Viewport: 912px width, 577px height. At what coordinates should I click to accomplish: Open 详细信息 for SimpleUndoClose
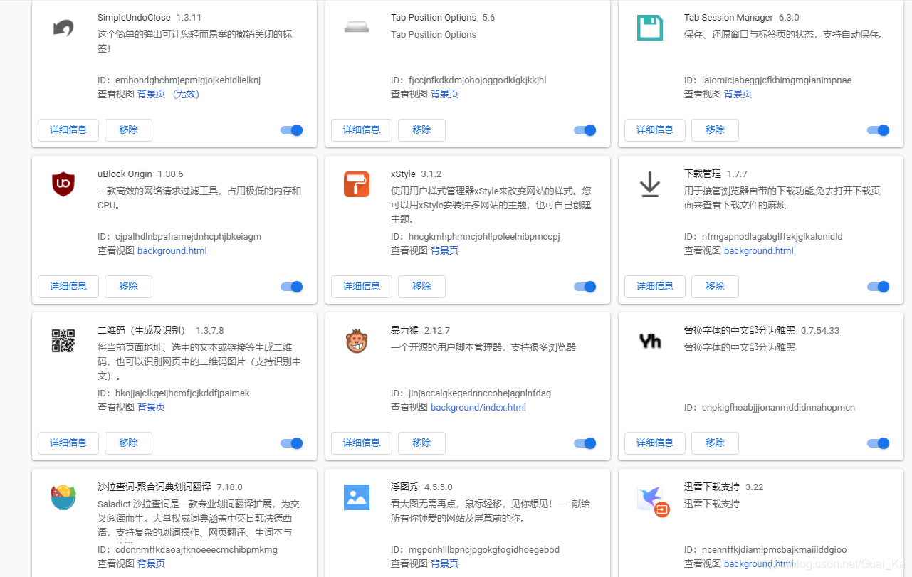point(68,130)
